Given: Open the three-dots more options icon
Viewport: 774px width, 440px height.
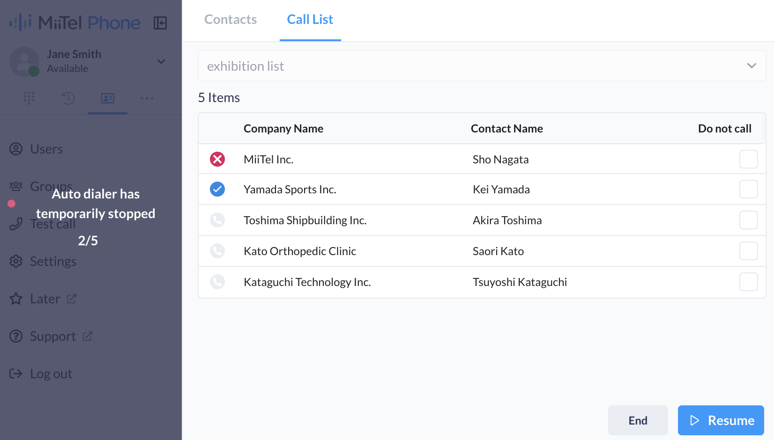Looking at the screenshot, I should coord(147,98).
